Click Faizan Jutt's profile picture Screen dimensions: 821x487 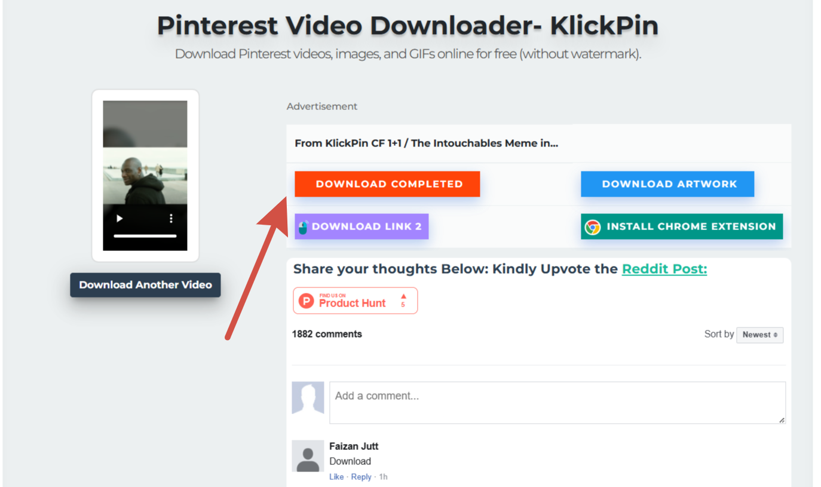[308, 457]
